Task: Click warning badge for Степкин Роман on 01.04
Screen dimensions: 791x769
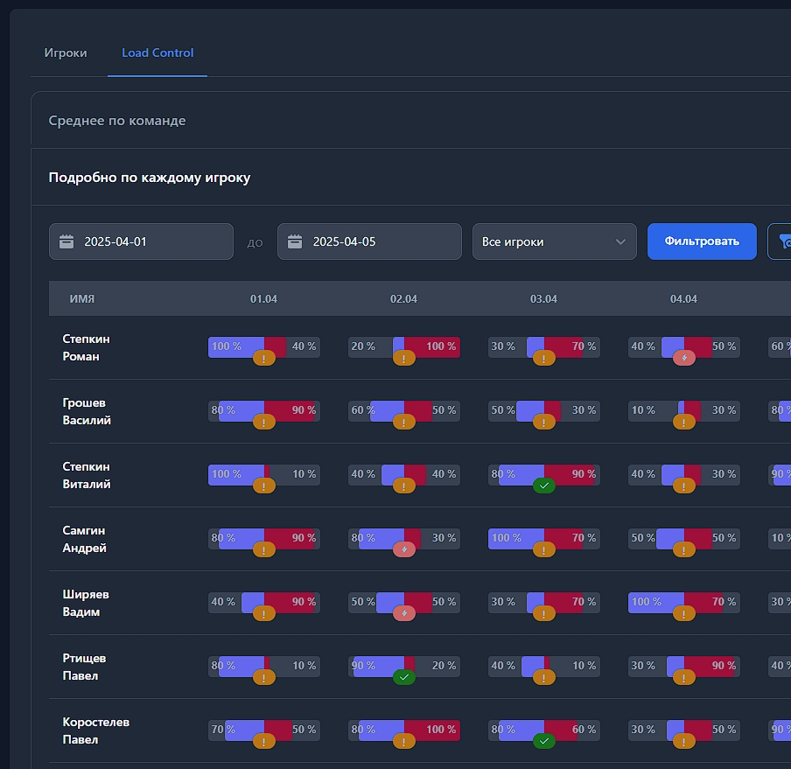Action: point(264,359)
